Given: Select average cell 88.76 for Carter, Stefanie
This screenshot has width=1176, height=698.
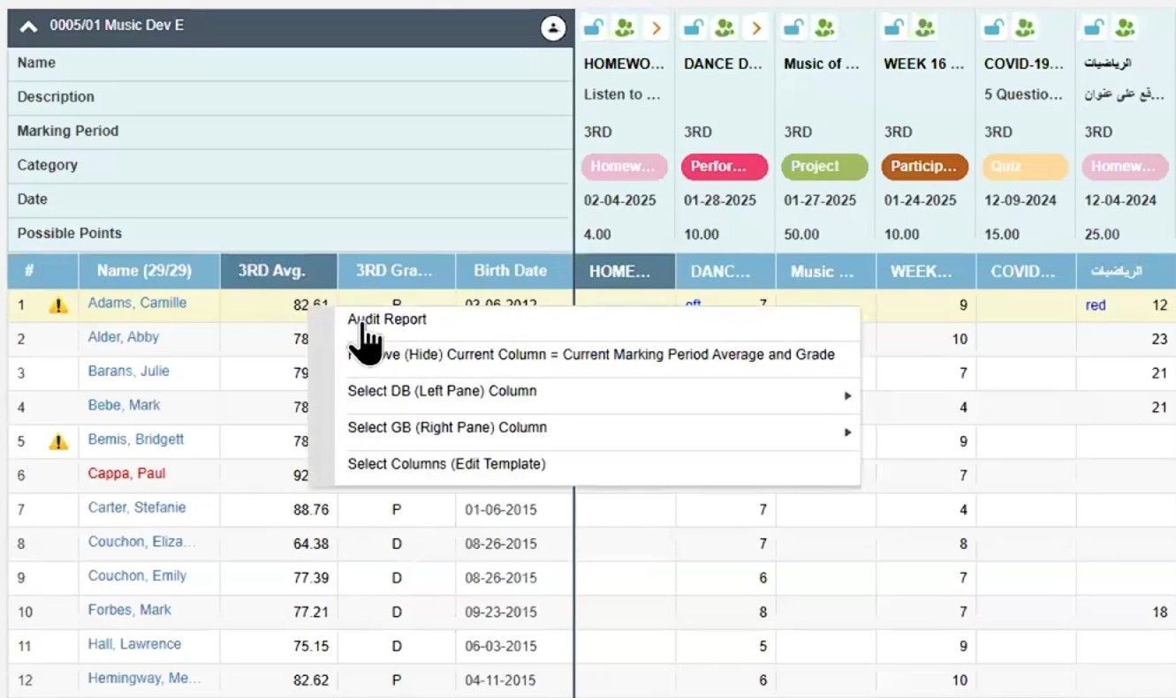Looking at the screenshot, I should click(x=278, y=509).
